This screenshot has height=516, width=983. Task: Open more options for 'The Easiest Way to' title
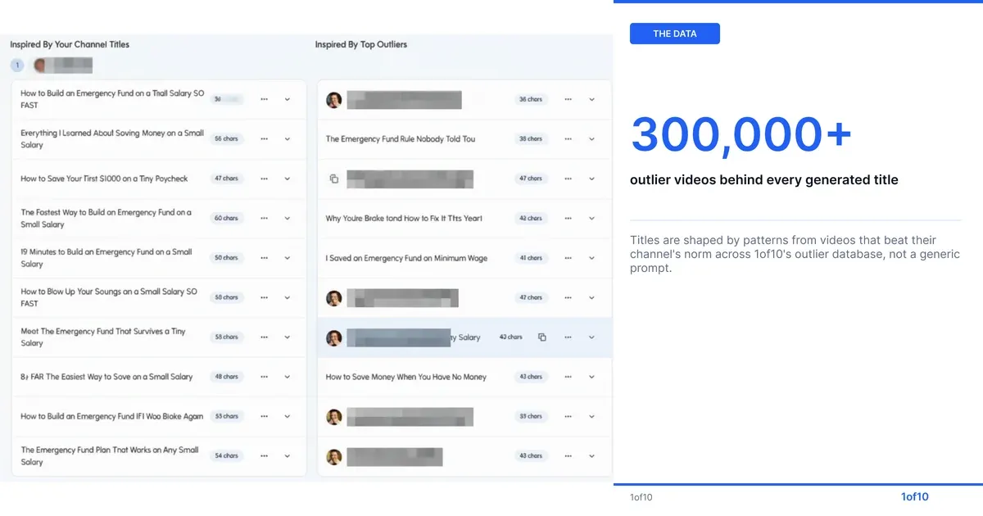coord(264,377)
